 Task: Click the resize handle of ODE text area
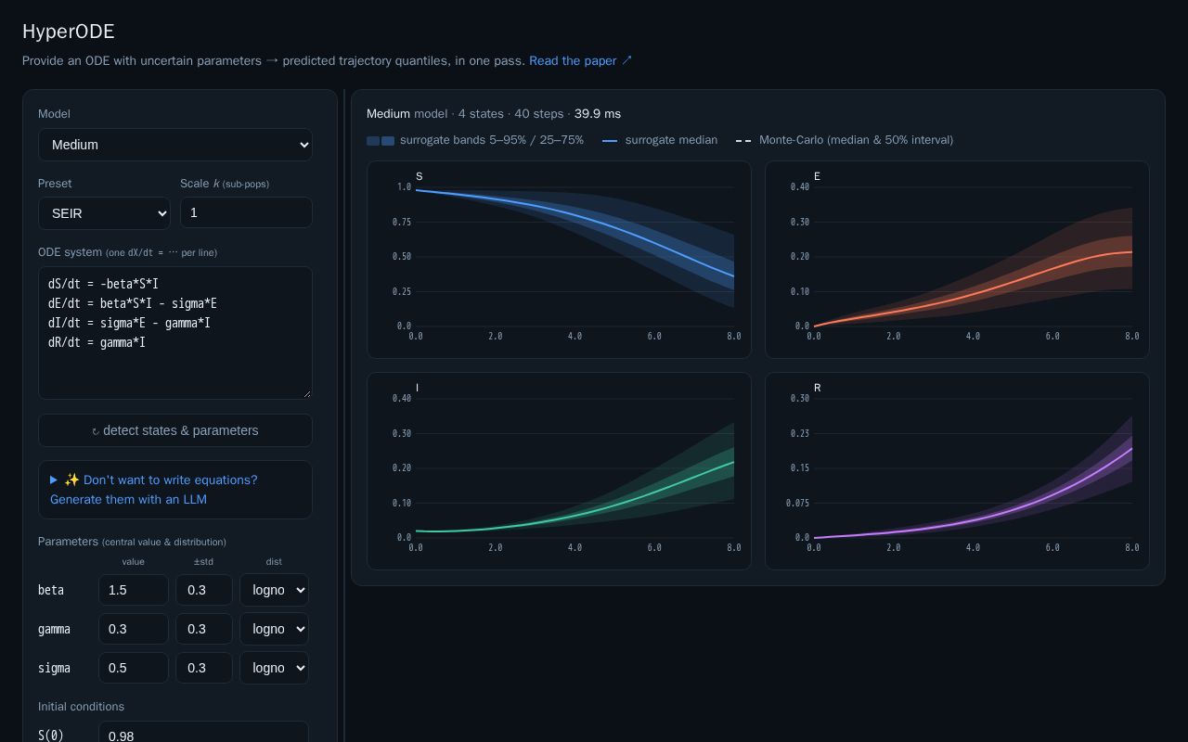pyautogui.click(x=306, y=393)
